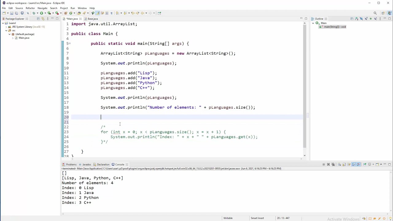Click the New Java Class icon
This screenshot has height=221, width=393.
coord(71,13)
